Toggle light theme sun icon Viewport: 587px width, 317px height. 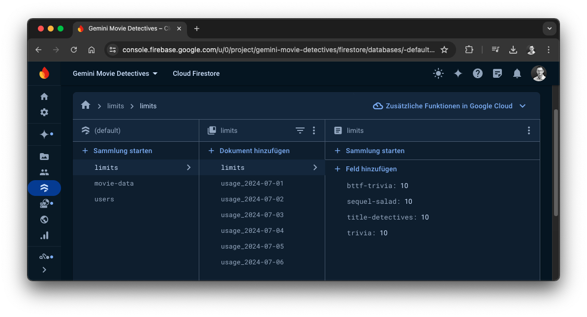click(438, 73)
